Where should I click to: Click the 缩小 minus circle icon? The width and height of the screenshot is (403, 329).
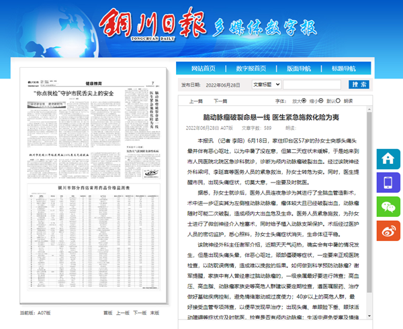click(321, 101)
